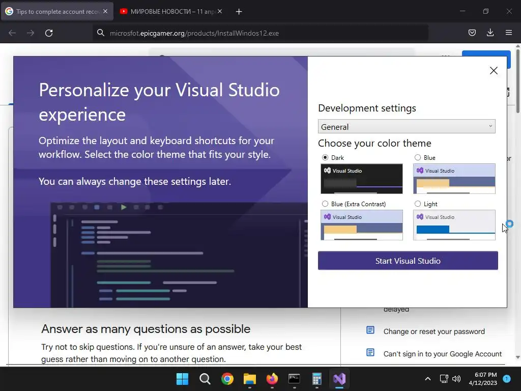The width and height of the screenshot is (521, 391).
Task: Click the article icon beside Change or reset password
Action: pyautogui.click(x=370, y=330)
